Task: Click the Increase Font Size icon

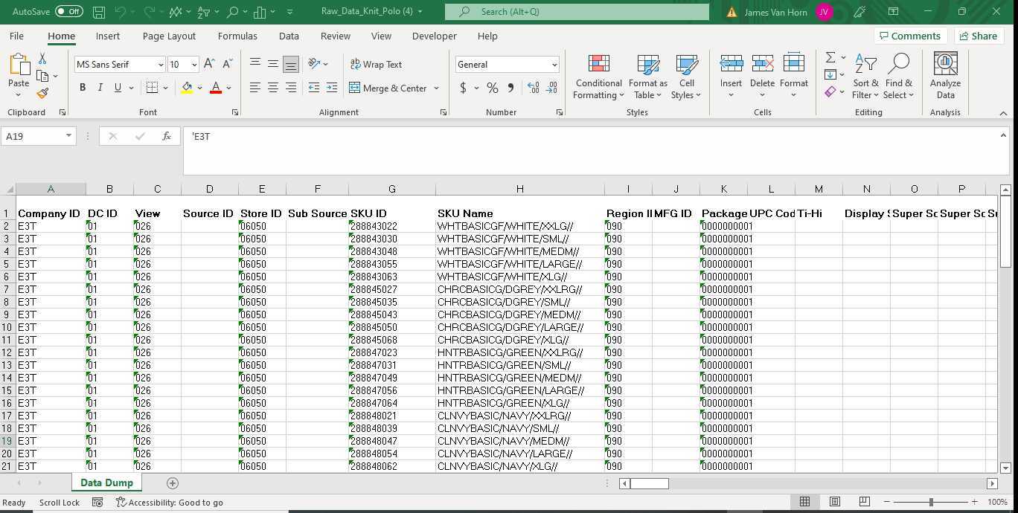Action: point(210,65)
